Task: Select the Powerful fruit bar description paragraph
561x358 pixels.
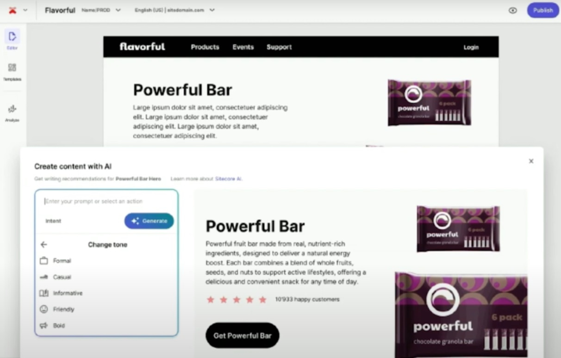Action: (286, 263)
